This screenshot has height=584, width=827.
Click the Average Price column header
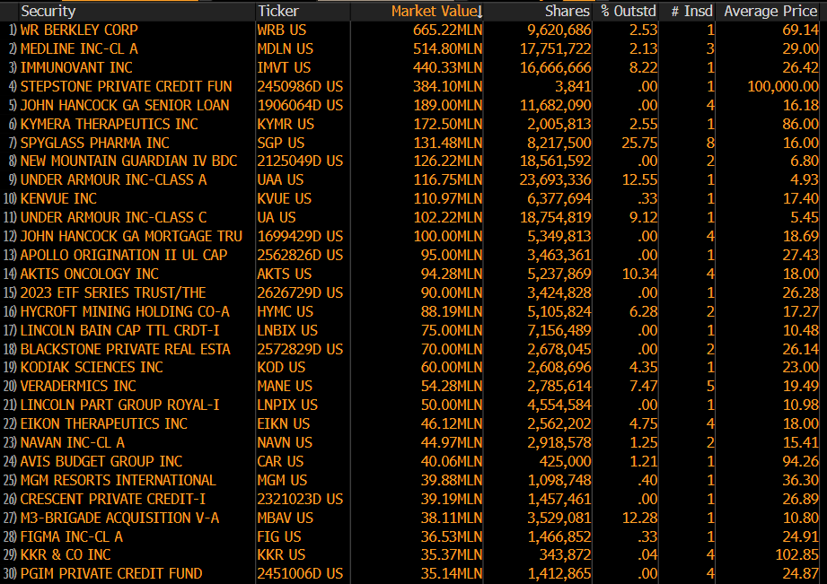770,11
